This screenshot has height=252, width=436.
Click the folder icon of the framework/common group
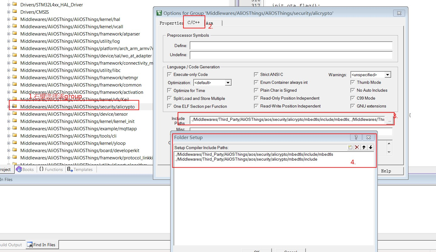coord(14,85)
